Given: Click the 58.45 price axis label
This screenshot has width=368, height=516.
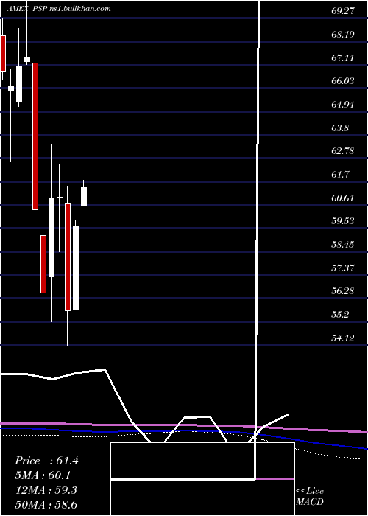Looking at the screenshot, I should [343, 245].
